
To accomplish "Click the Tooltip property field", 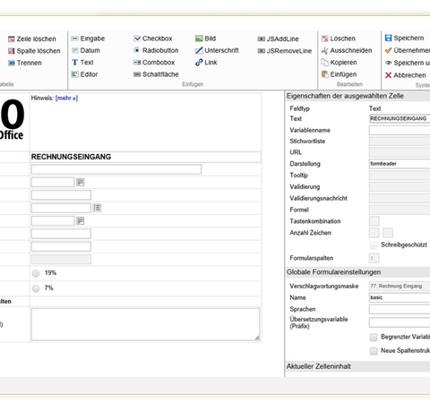I will (400, 176).
